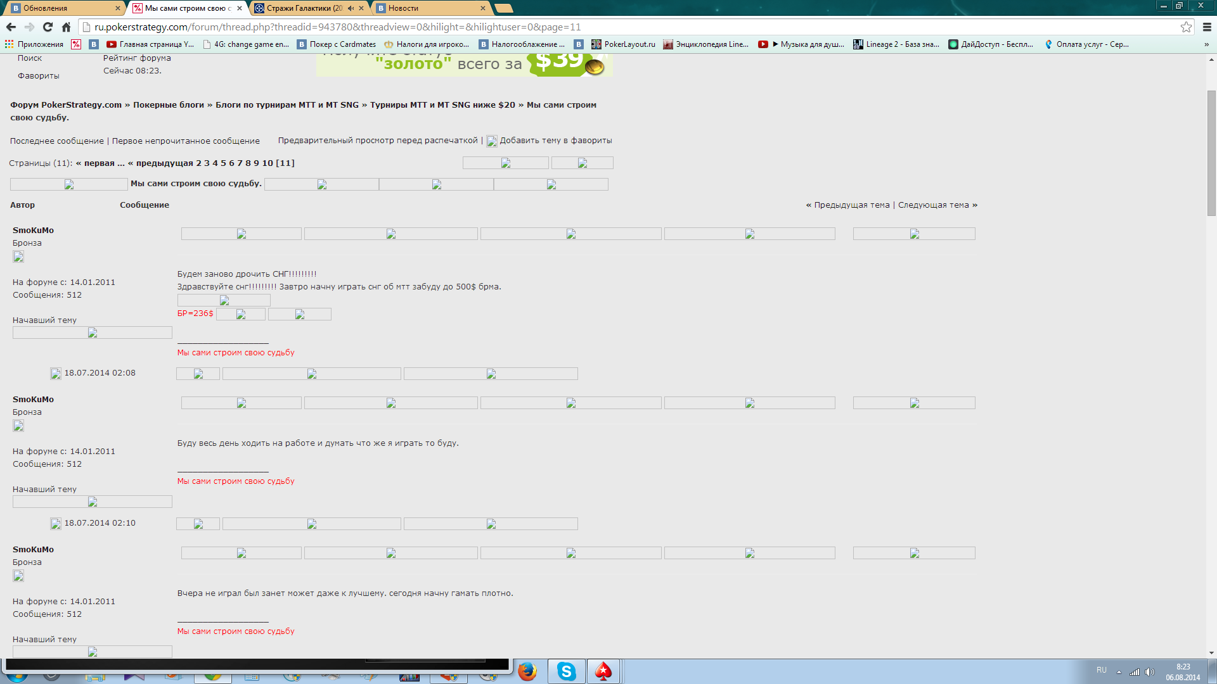Expand the bookmarks bar overflow chevron
This screenshot has height=684, width=1217.
[1206, 44]
